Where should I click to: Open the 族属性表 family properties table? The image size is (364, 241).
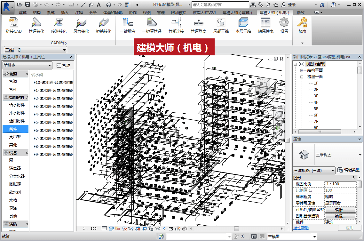(x=265, y=26)
